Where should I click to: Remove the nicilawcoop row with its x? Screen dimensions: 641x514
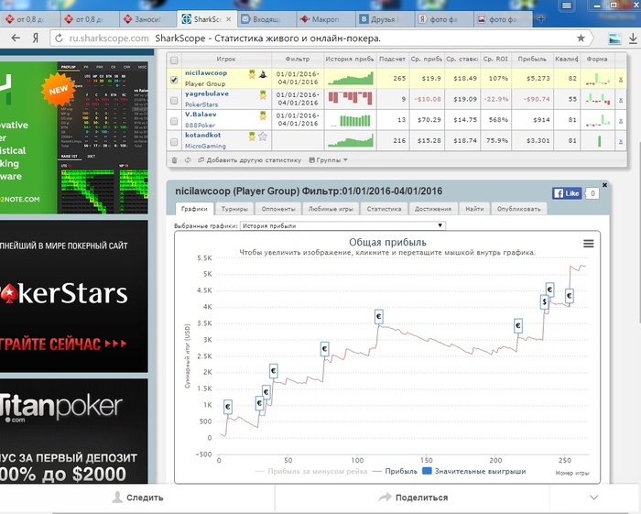(621, 80)
